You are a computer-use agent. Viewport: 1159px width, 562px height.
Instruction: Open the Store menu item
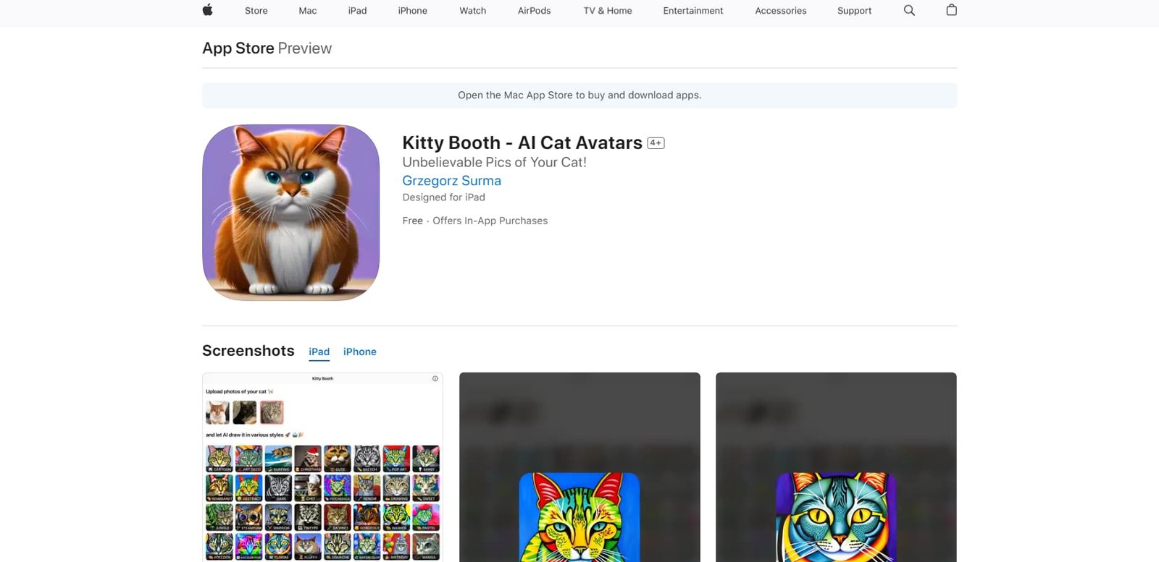coord(256,11)
